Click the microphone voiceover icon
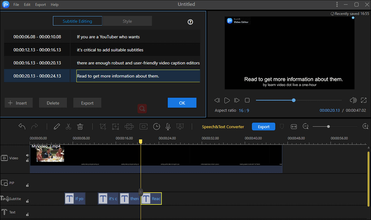The image size is (371, 220). 168,127
